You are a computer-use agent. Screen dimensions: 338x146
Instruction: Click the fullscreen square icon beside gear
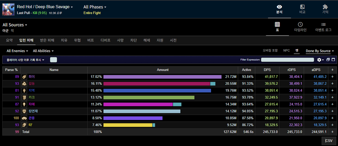click(333, 60)
